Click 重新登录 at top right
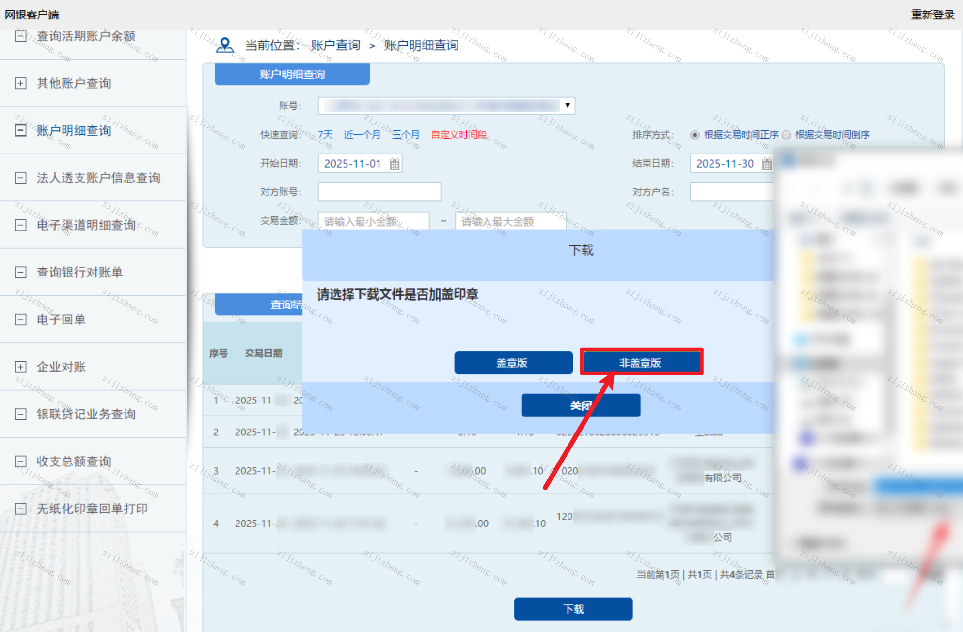Image resolution: width=963 pixels, height=632 pixels. 932,15
